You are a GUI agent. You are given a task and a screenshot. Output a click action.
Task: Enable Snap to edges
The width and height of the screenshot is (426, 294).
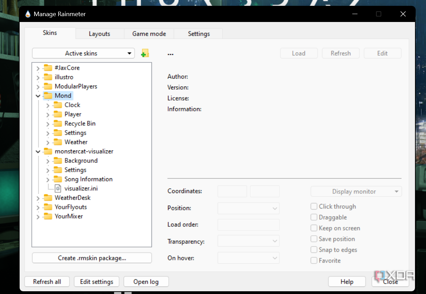[314, 250]
